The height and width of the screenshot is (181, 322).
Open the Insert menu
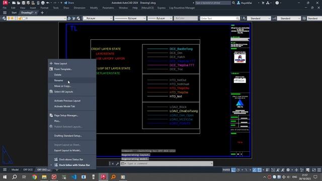[x=33, y=8]
